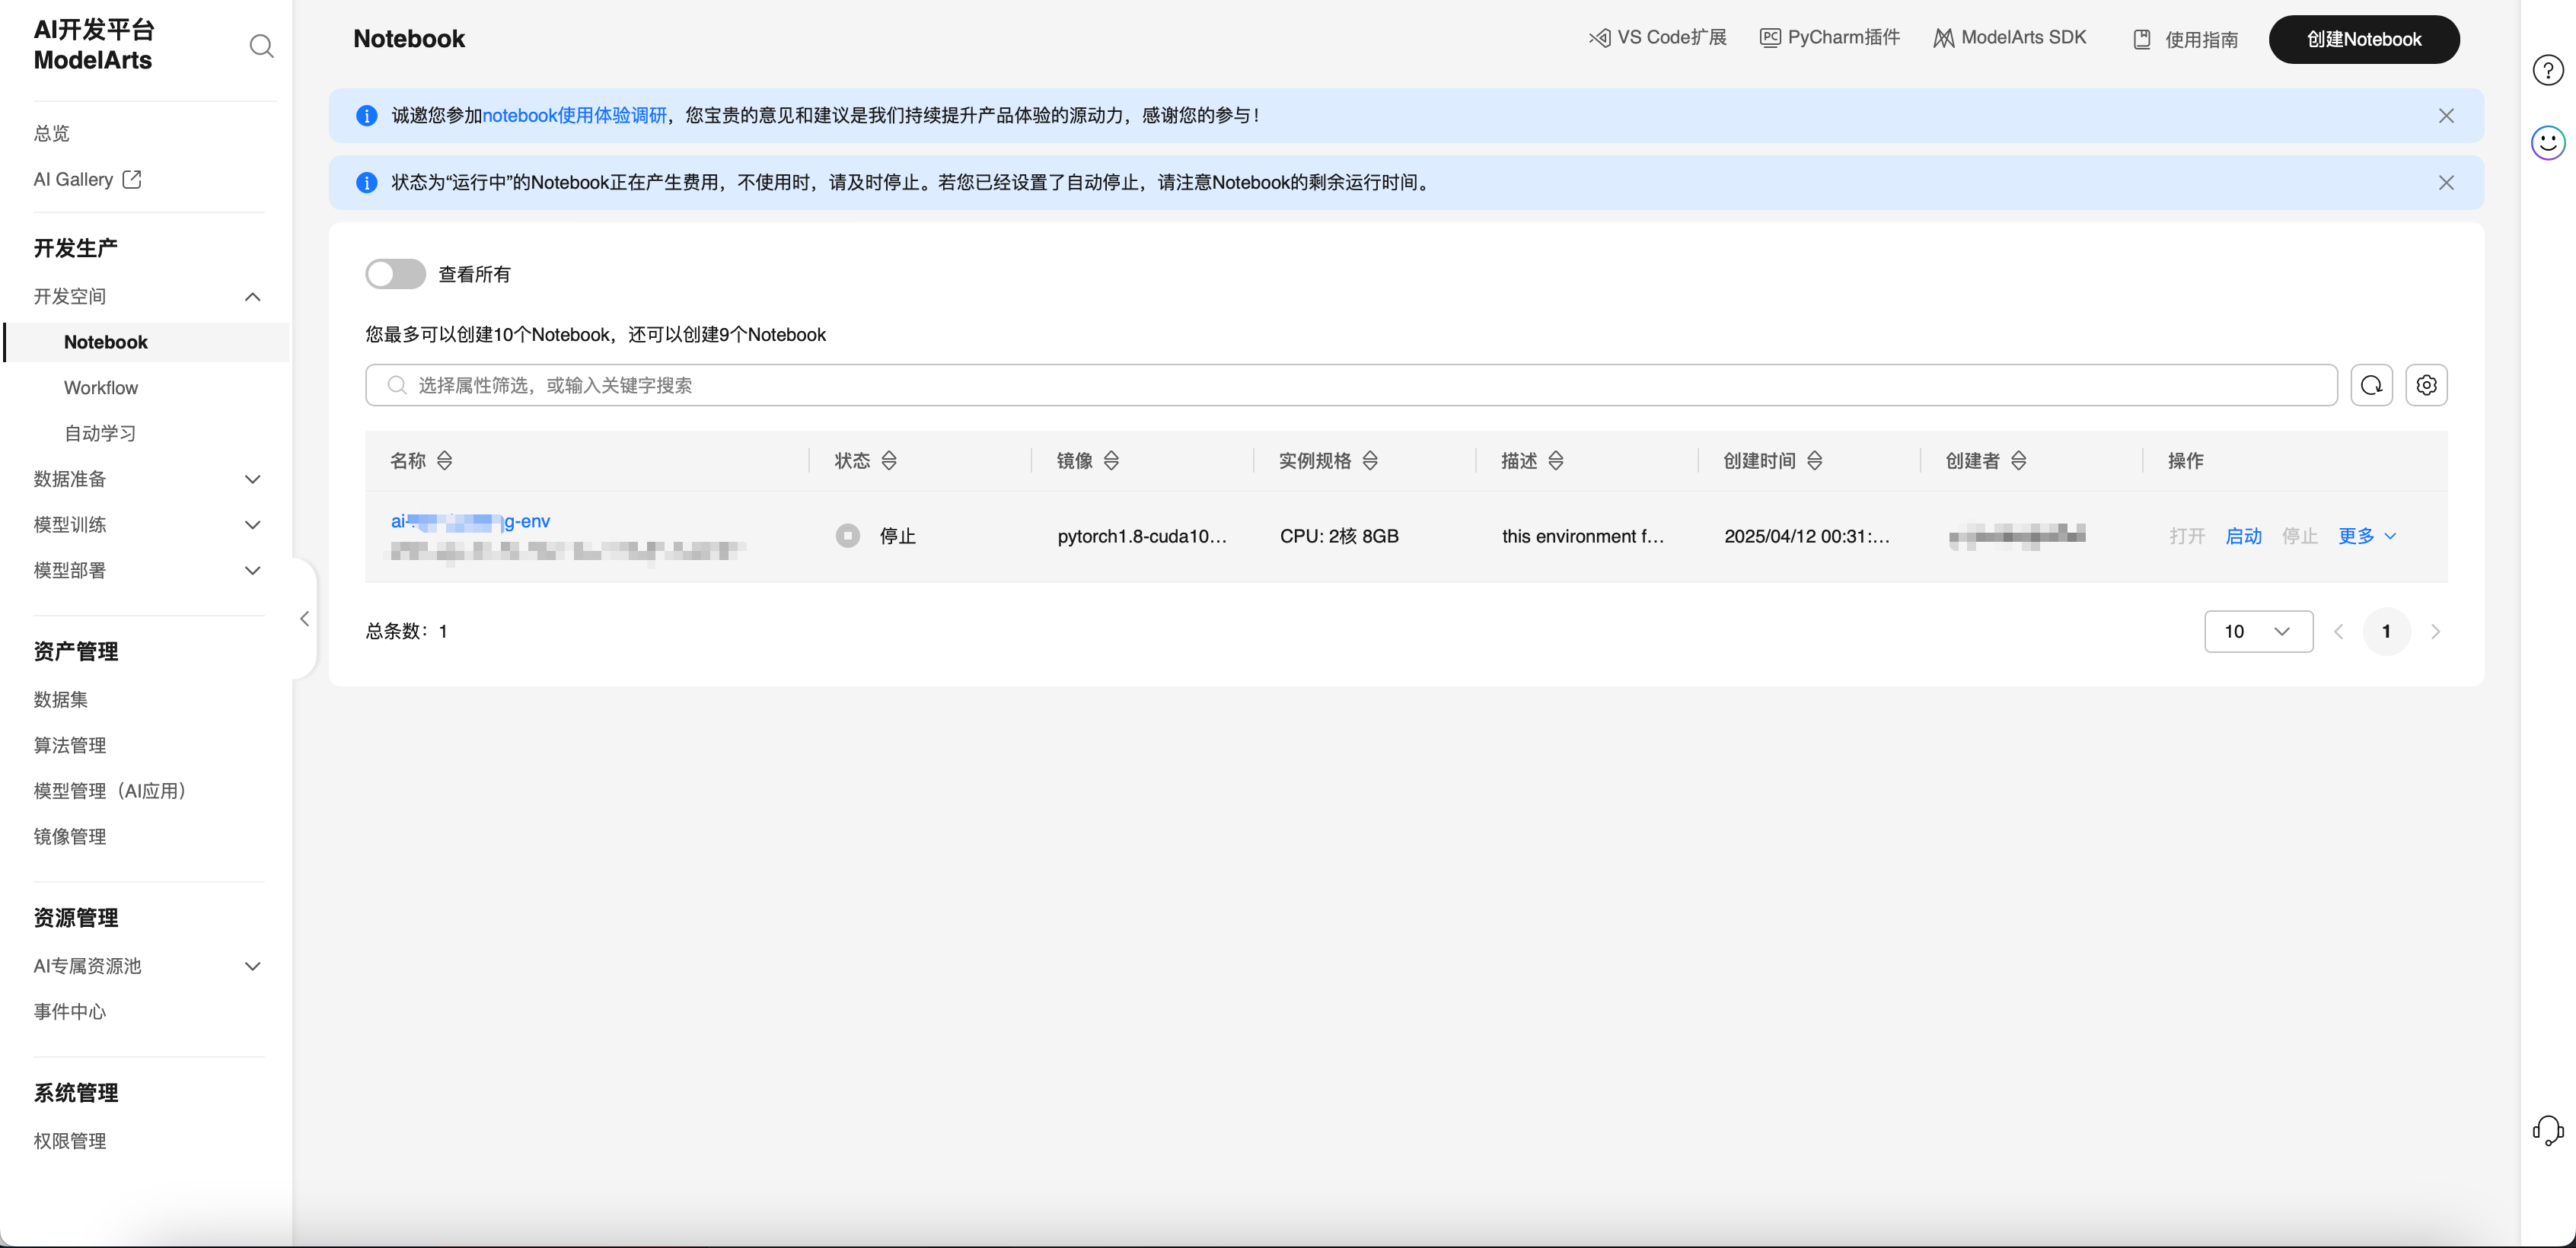The image size is (2576, 1248).
Task: Collapse the sidebar using arrow handle
Action: [x=304, y=619]
